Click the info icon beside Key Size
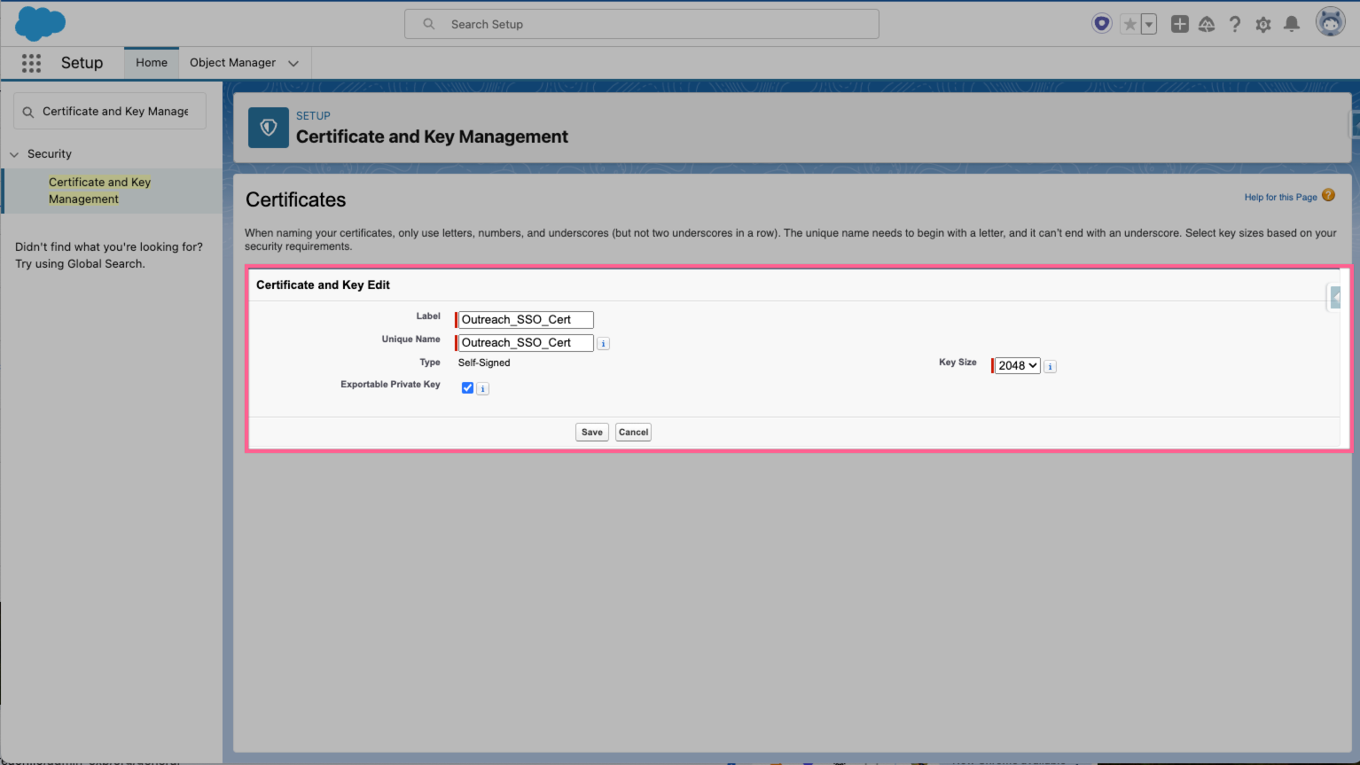1360x765 pixels. coord(1050,365)
